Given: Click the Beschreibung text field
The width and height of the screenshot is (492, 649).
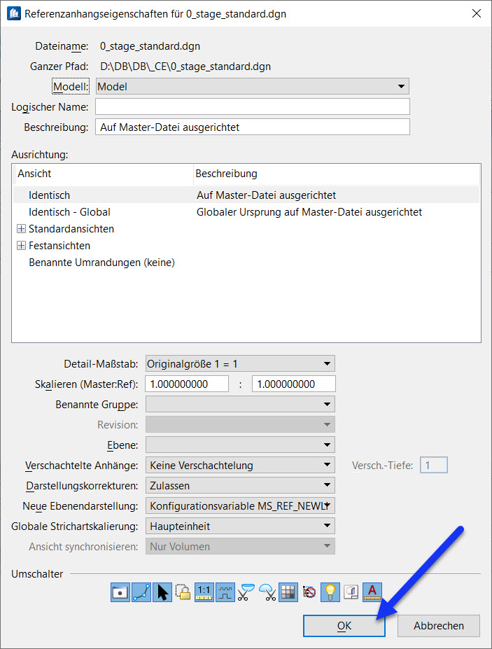Looking at the screenshot, I should coord(253,127).
